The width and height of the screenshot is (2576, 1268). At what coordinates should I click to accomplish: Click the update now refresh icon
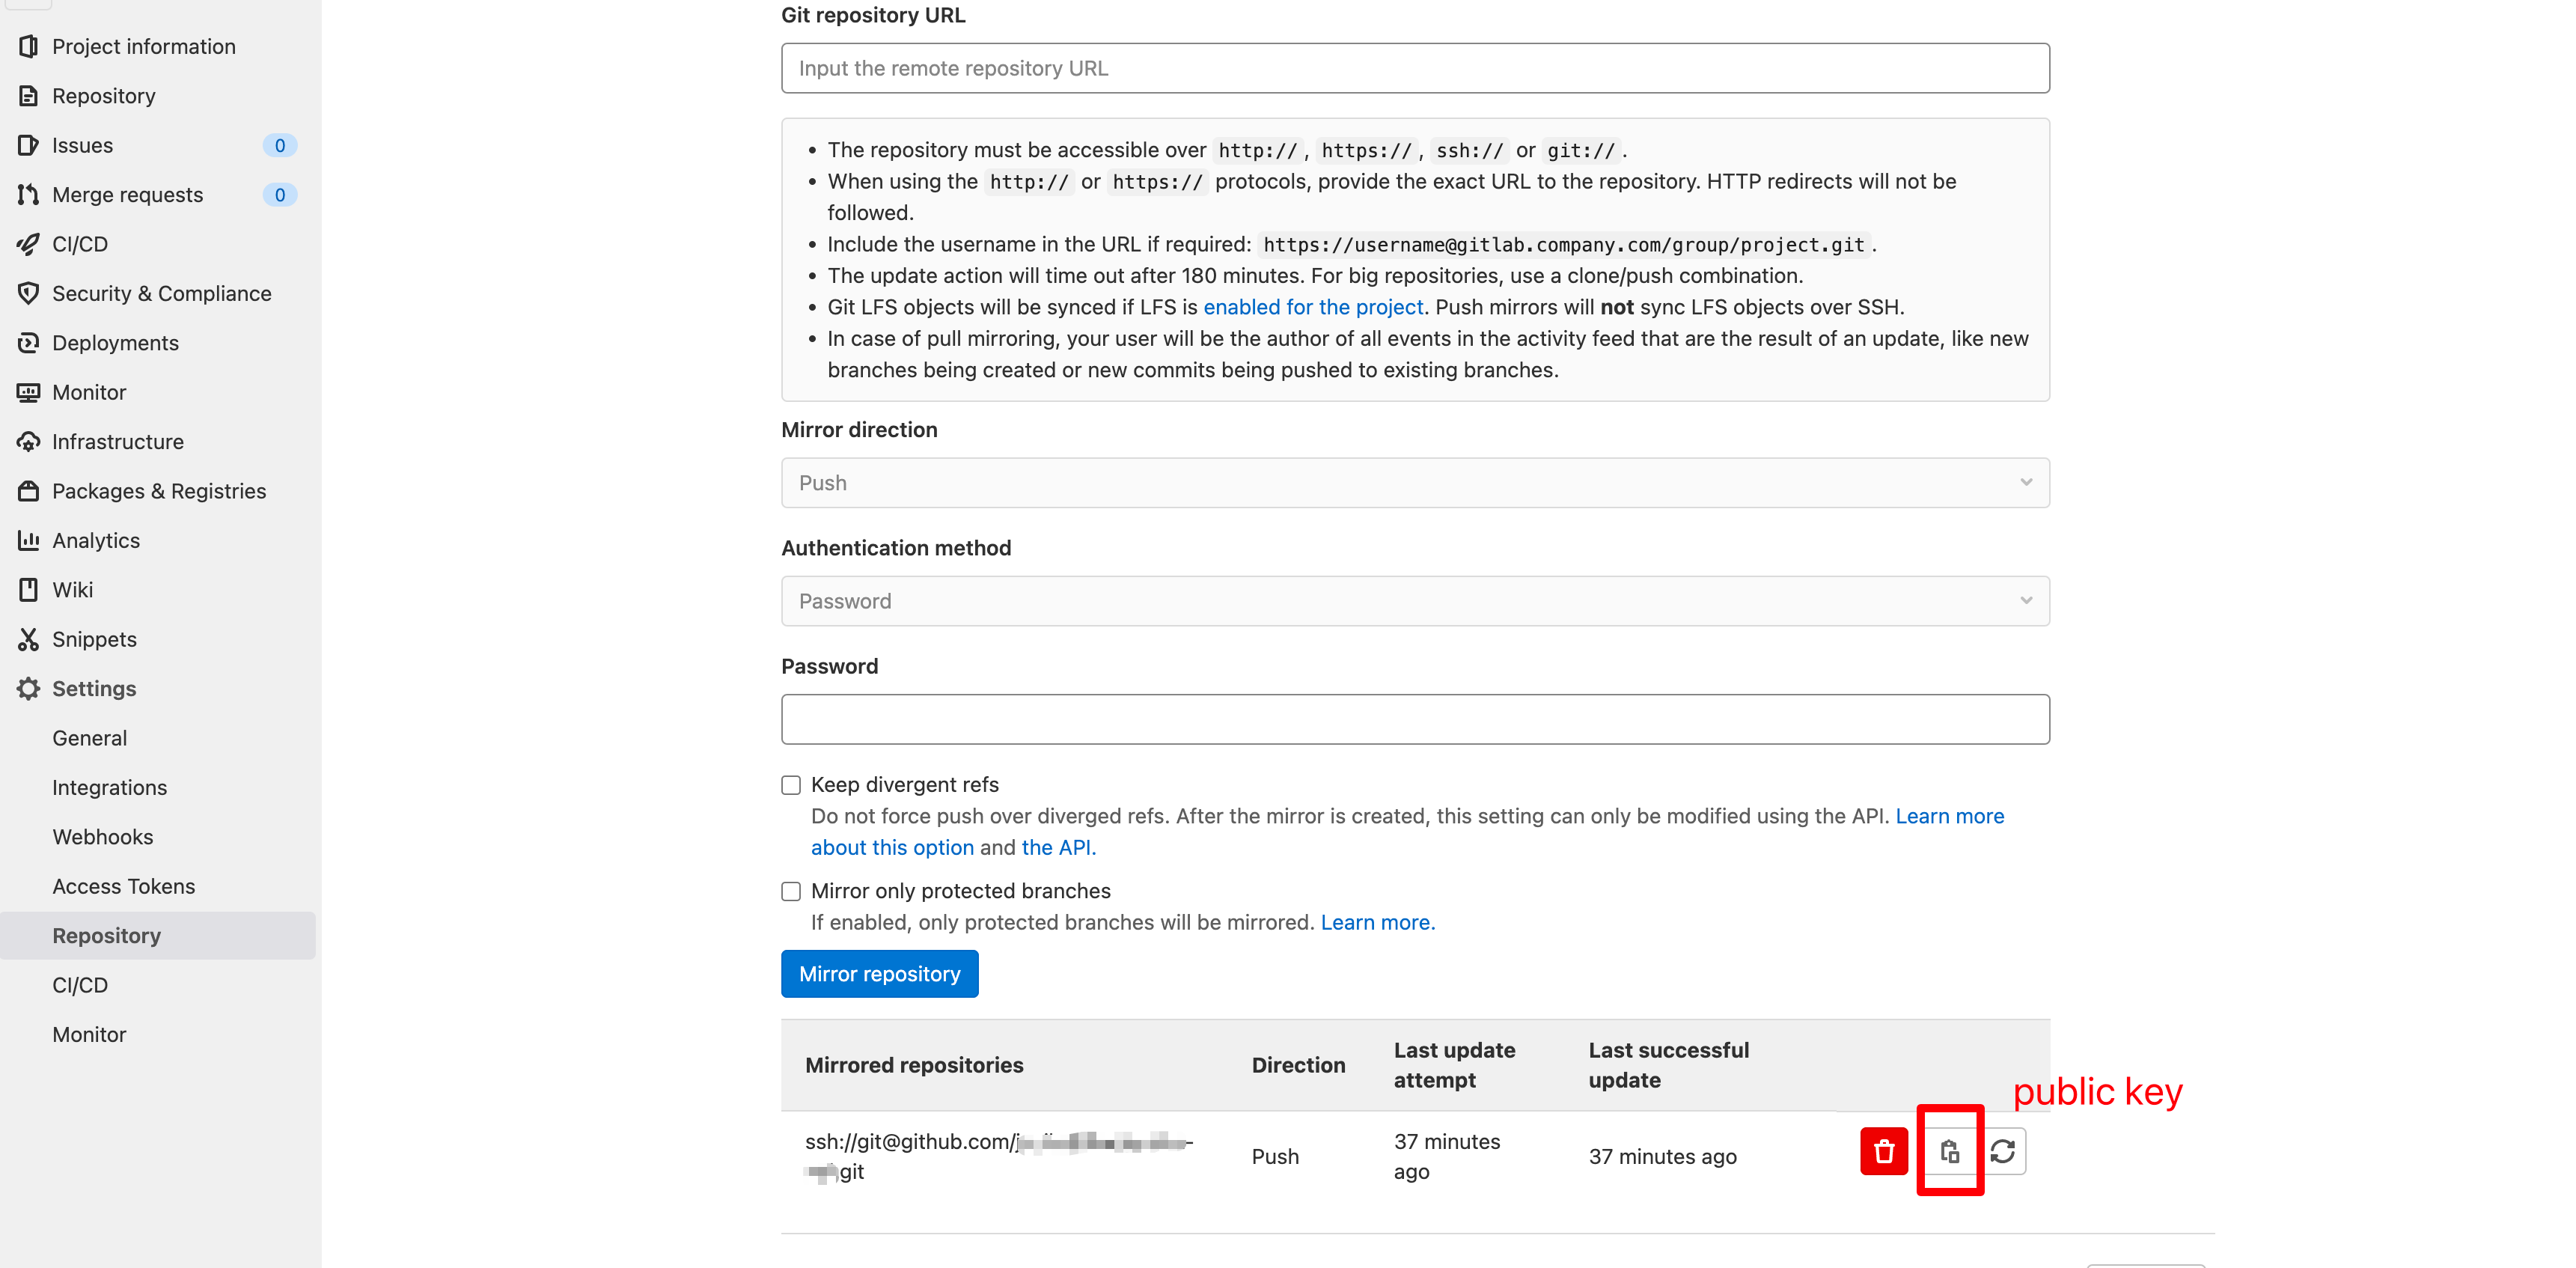click(x=2003, y=1151)
